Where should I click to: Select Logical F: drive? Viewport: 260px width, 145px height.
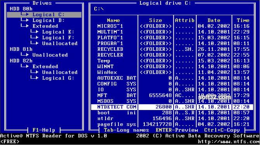point(58,38)
